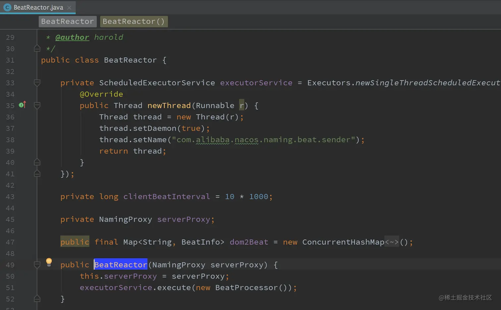The height and width of the screenshot is (310, 501).
Task: Collapse the Javadoc comment ending on line 30
Action: [x=37, y=49]
